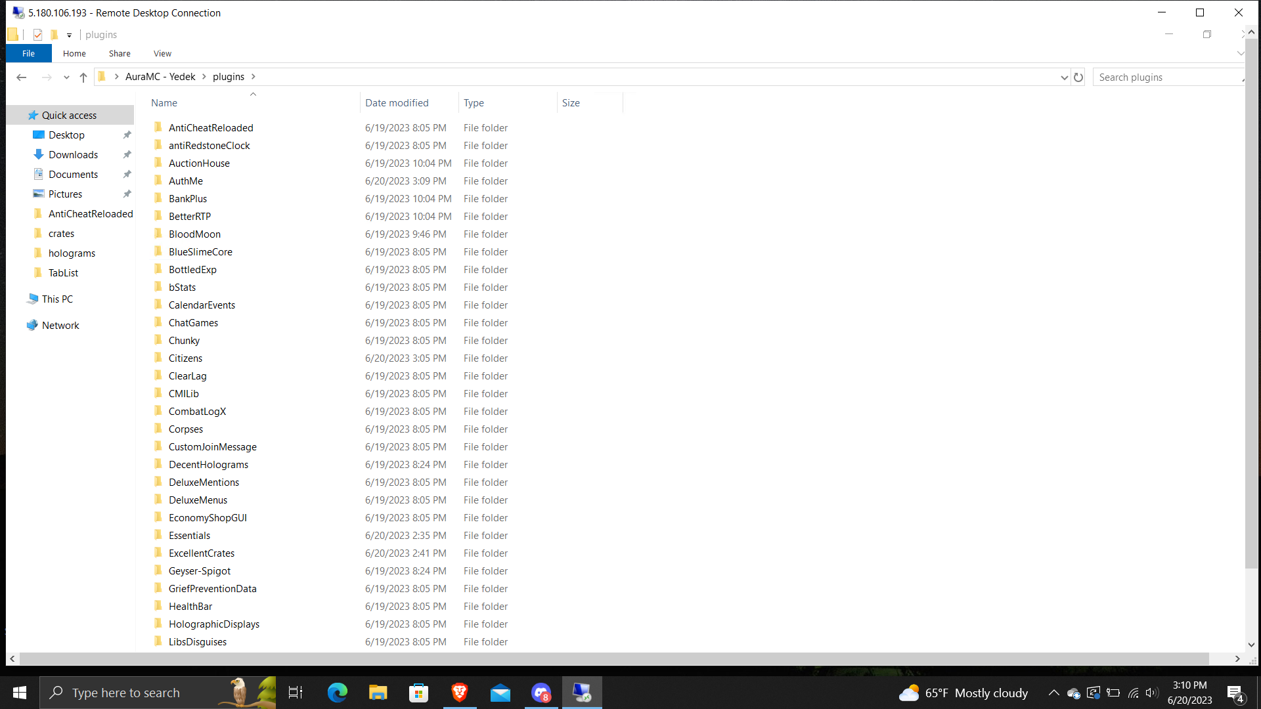Open the holograms folder in sidebar
1261x709 pixels.
tap(72, 253)
